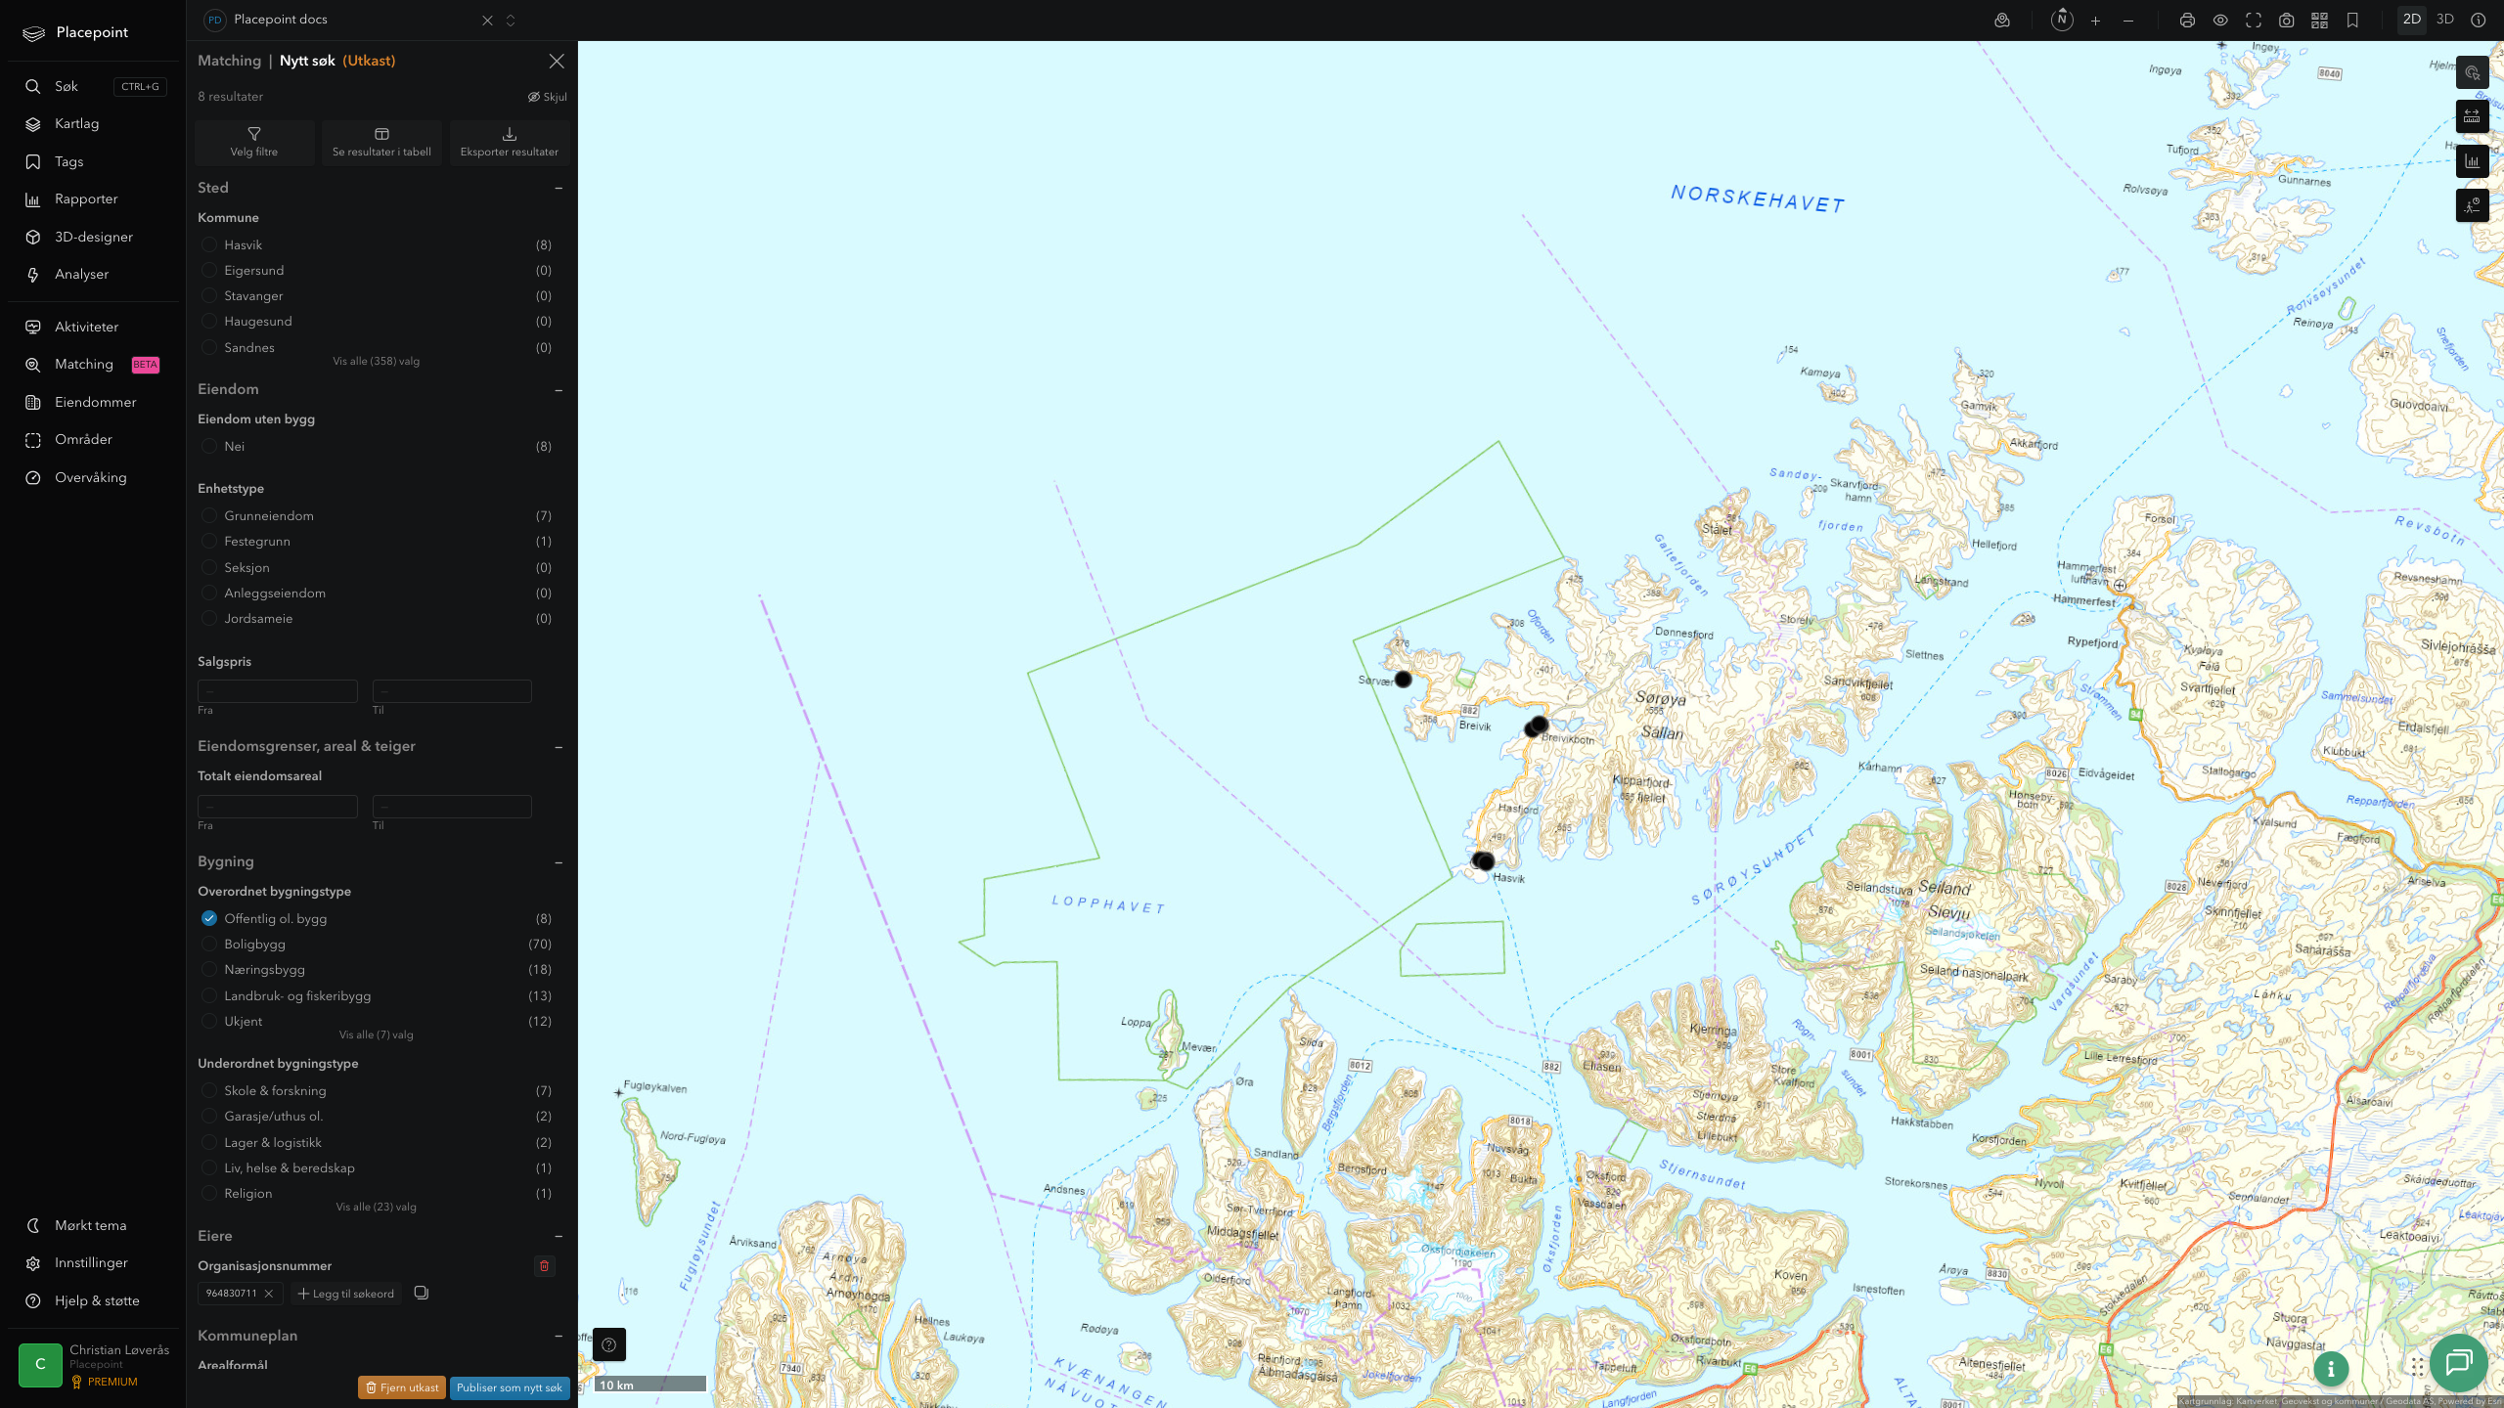This screenshot has height=1408, width=2504.
Task: Click the green info circle on map
Action: click(x=2331, y=1369)
